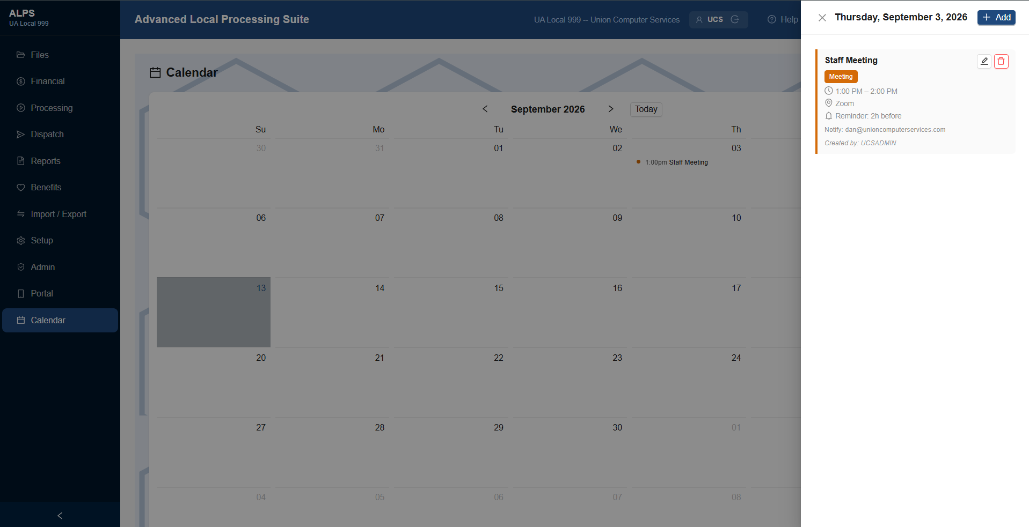Click the Reports document icon
This screenshot has height=527, width=1029.
pyautogui.click(x=21, y=161)
